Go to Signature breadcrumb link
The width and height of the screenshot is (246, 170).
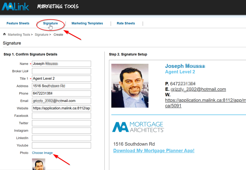point(42,35)
